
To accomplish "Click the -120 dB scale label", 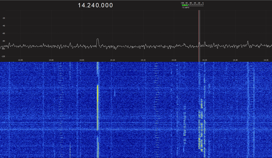I will pos(4,56).
